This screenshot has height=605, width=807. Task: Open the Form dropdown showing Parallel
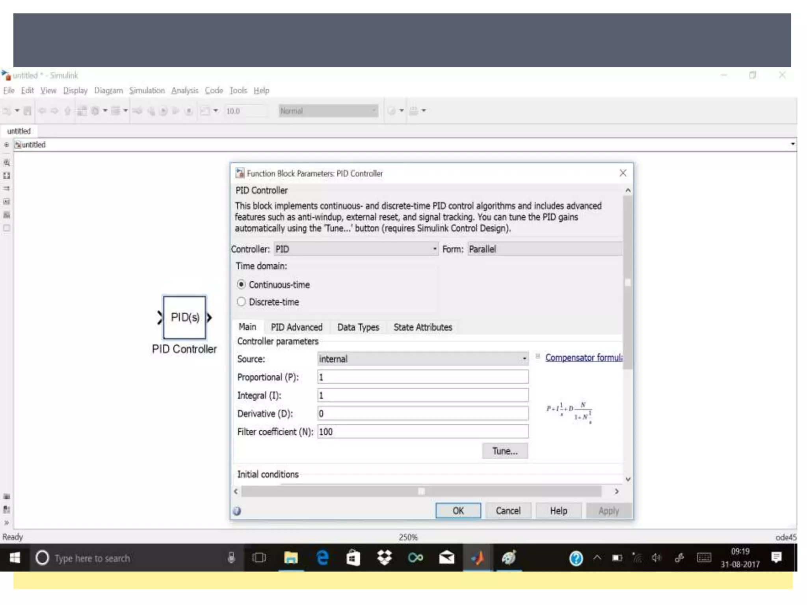pos(545,249)
